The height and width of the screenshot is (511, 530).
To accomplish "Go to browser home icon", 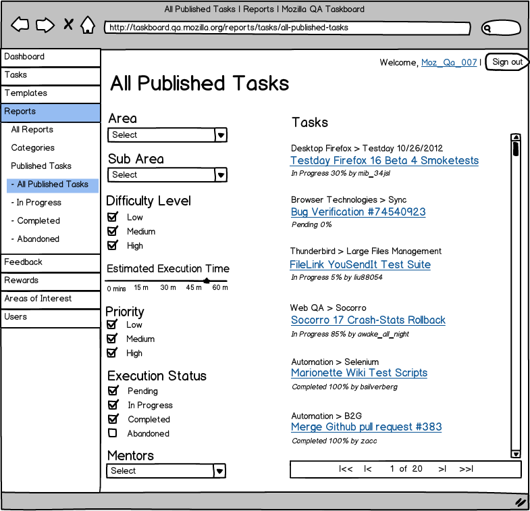I will [88, 25].
